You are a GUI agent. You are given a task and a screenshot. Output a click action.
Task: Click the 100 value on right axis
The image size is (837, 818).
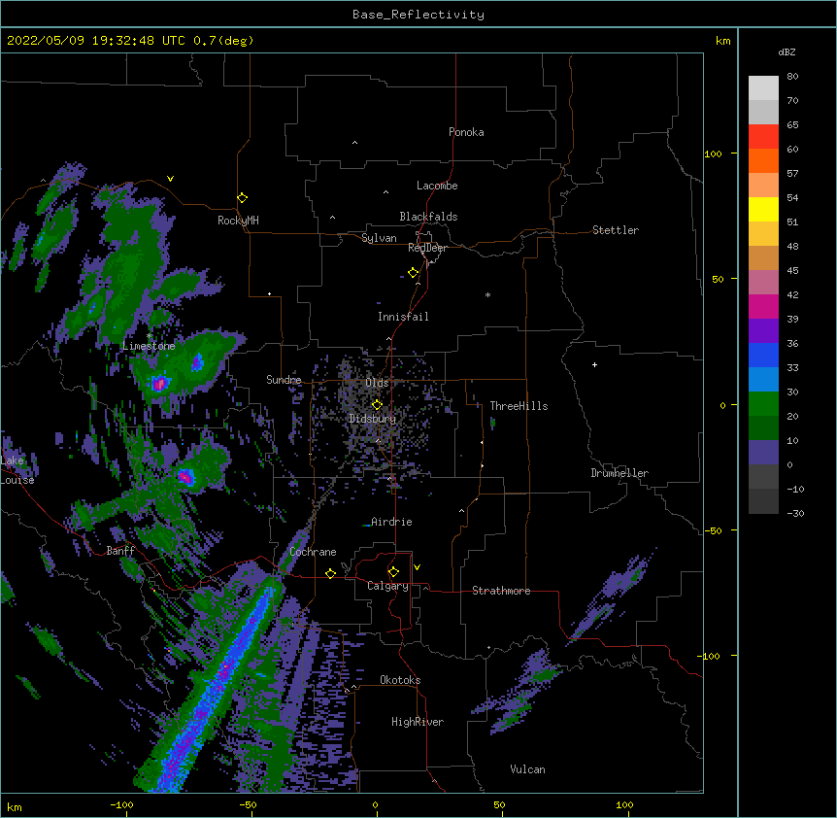[x=713, y=153]
